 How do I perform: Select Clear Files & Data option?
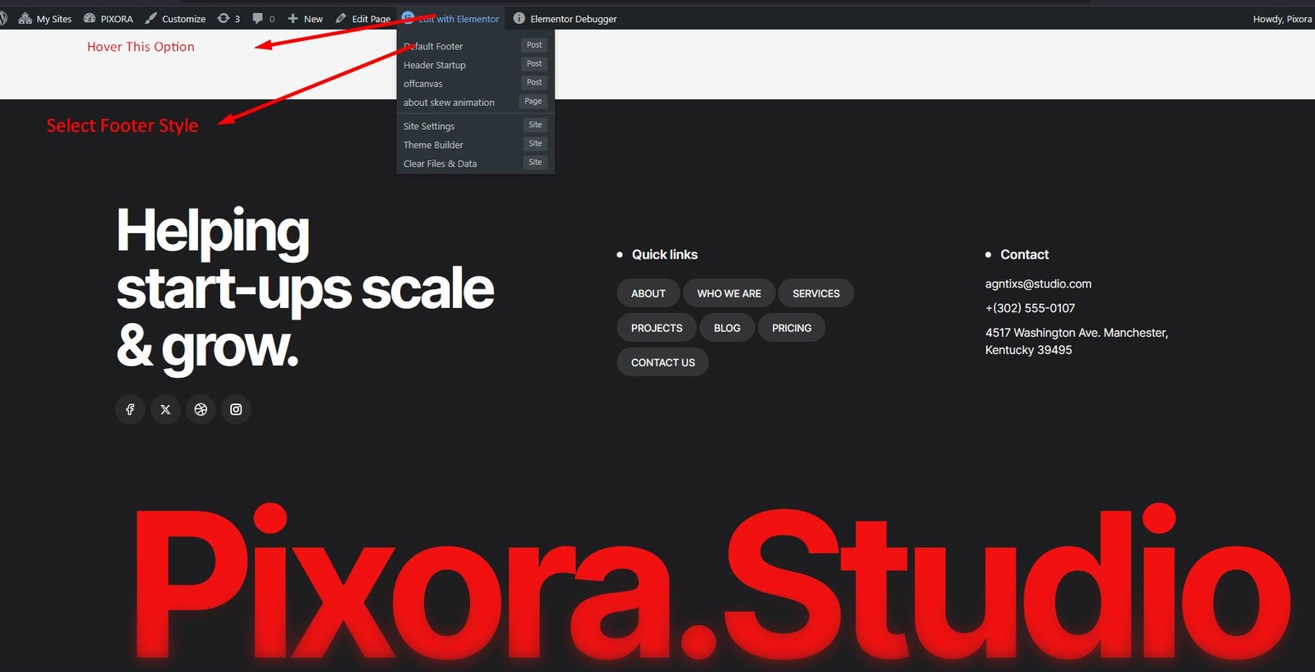click(x=440, y=163)
